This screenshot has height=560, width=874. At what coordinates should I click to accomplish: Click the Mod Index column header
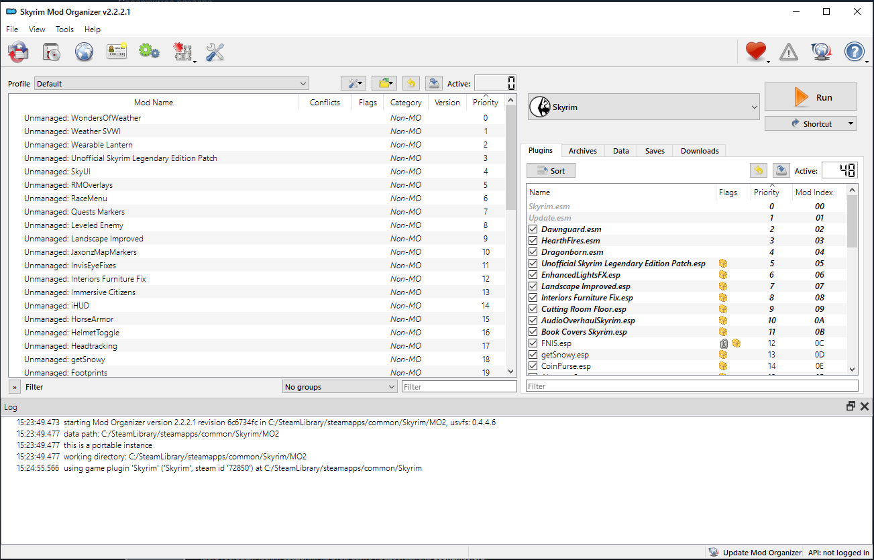coord(814,192)
